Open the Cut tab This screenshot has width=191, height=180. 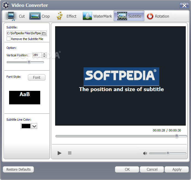pos(15,16)
